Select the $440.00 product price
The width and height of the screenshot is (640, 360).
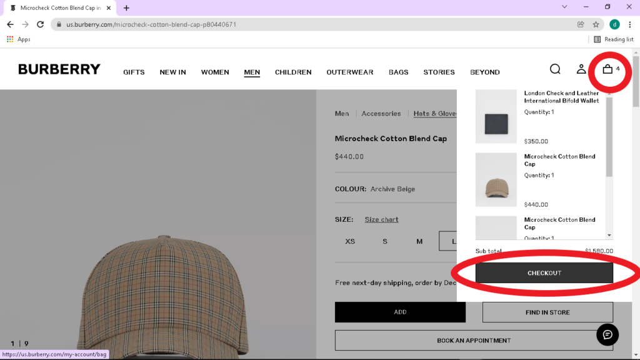coord(349,157)
